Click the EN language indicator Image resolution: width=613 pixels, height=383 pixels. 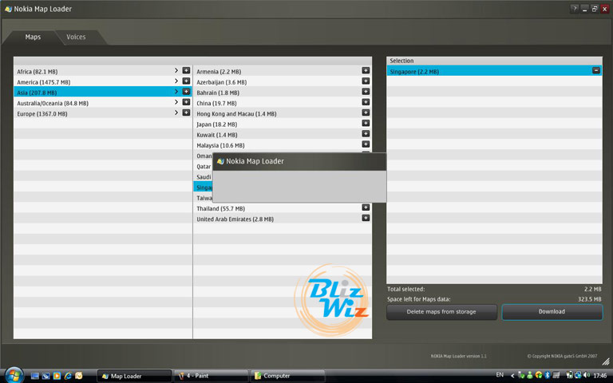tap(500, 375)
